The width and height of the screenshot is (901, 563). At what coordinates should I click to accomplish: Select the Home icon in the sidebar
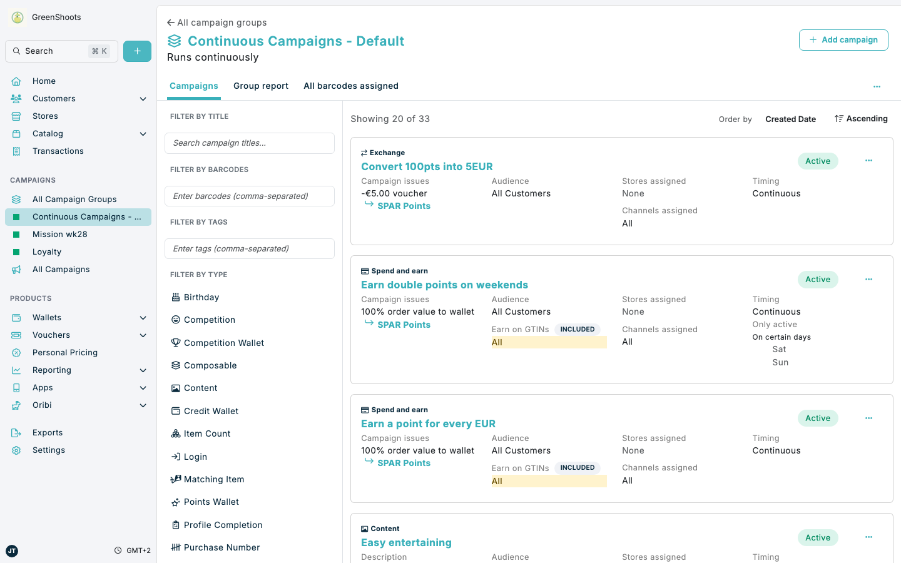coord(16,81)
